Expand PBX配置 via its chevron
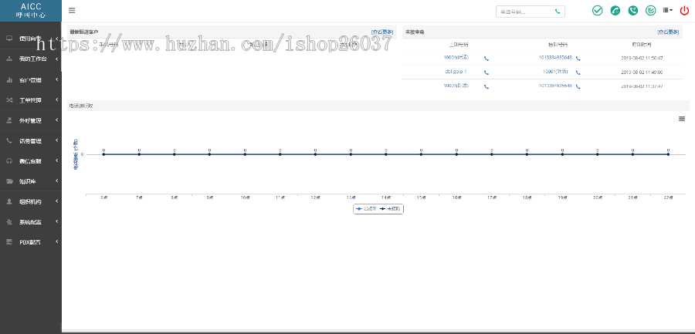 57,242
